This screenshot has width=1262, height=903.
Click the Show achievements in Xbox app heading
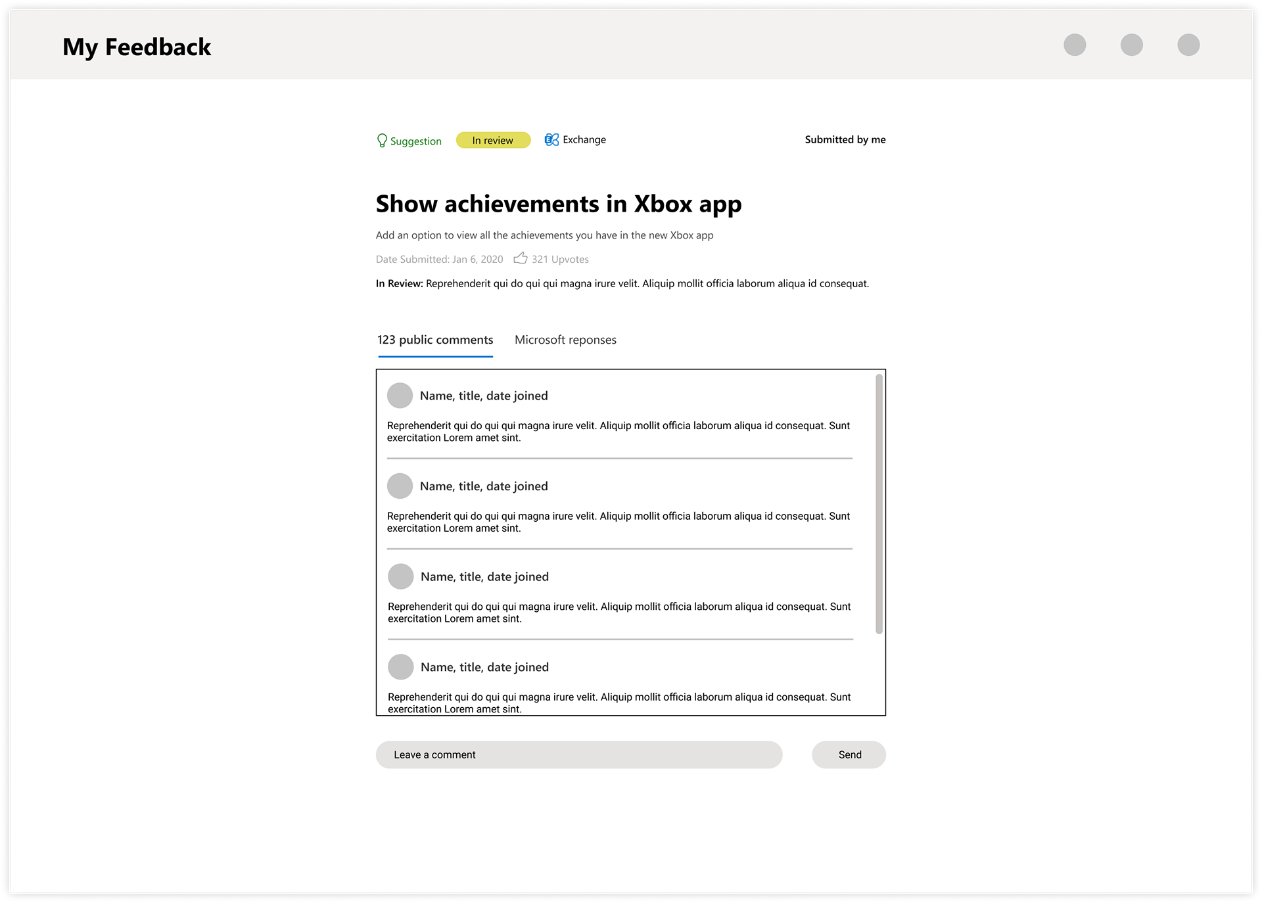pos(559,204)
